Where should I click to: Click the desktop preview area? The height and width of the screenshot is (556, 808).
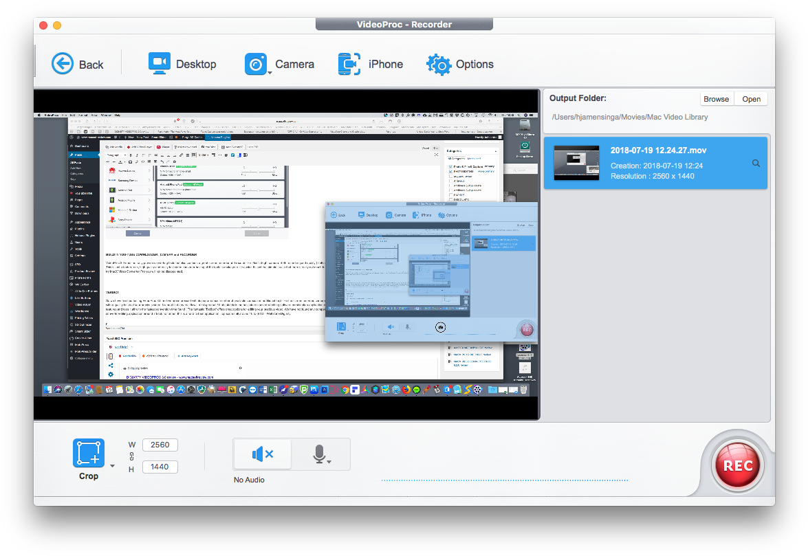(x=287, y=255)
